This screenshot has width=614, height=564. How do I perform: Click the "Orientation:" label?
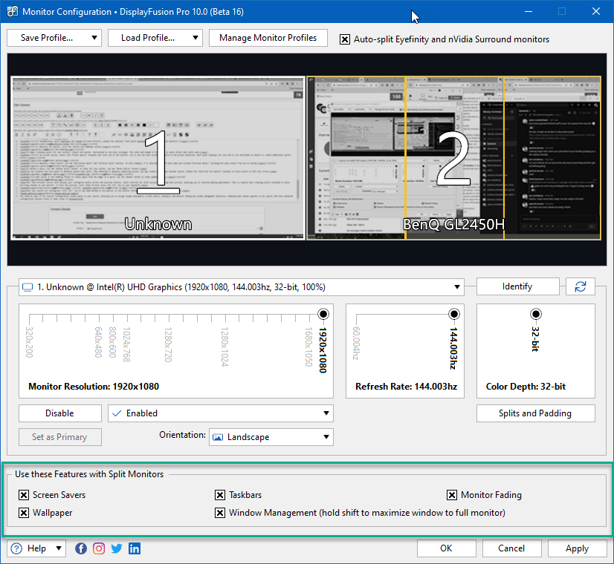182,435
